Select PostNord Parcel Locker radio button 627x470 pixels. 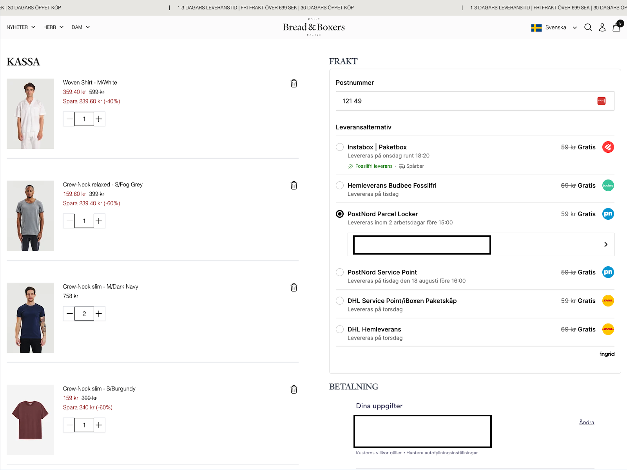[340, 214]
